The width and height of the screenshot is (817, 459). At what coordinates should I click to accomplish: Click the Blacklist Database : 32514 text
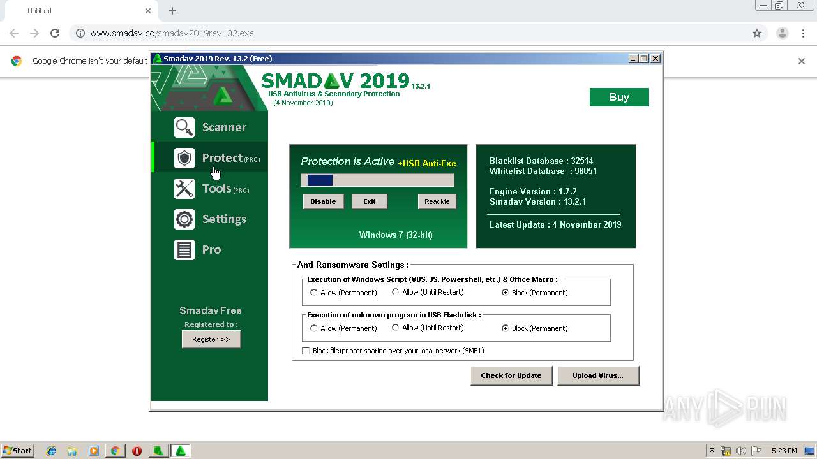[541, 161]
